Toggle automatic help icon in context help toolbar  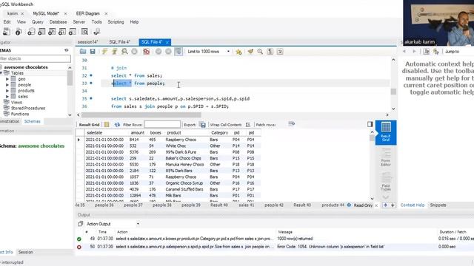coord(436,52)
